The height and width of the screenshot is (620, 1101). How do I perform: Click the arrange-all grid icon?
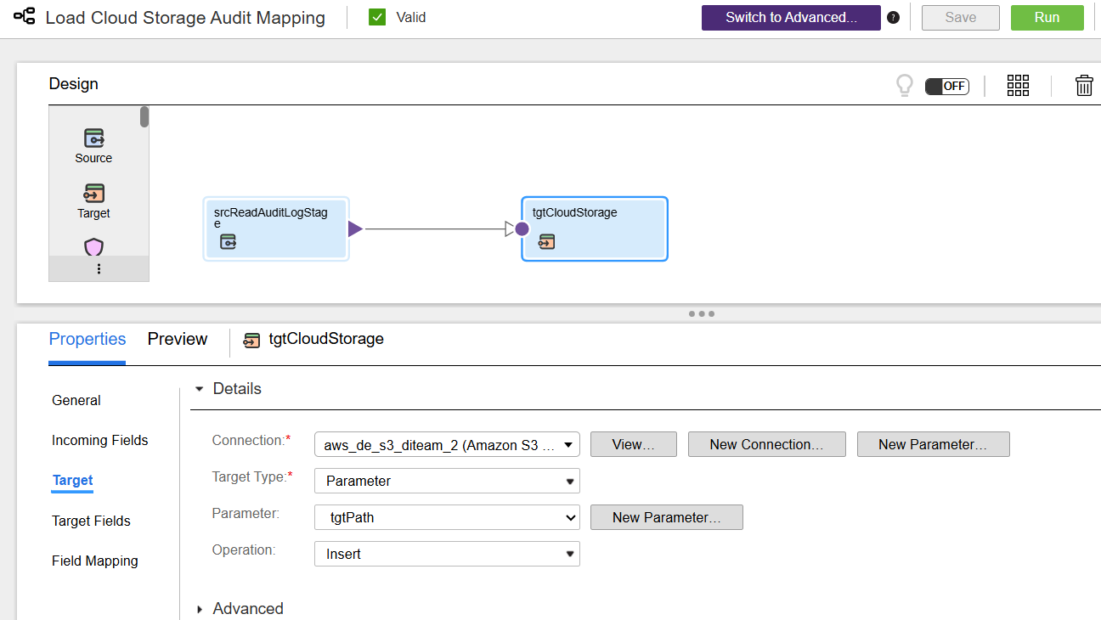coord(1018,85)
